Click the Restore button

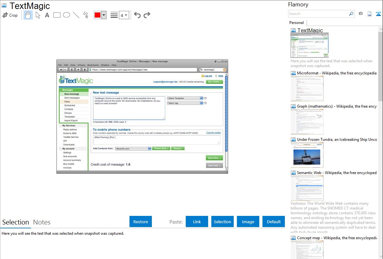tap(141, 221)
